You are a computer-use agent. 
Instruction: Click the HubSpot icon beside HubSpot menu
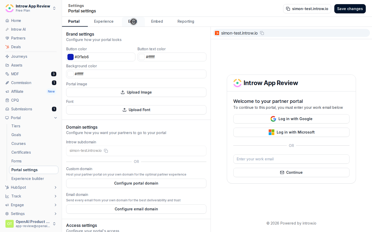7,187
